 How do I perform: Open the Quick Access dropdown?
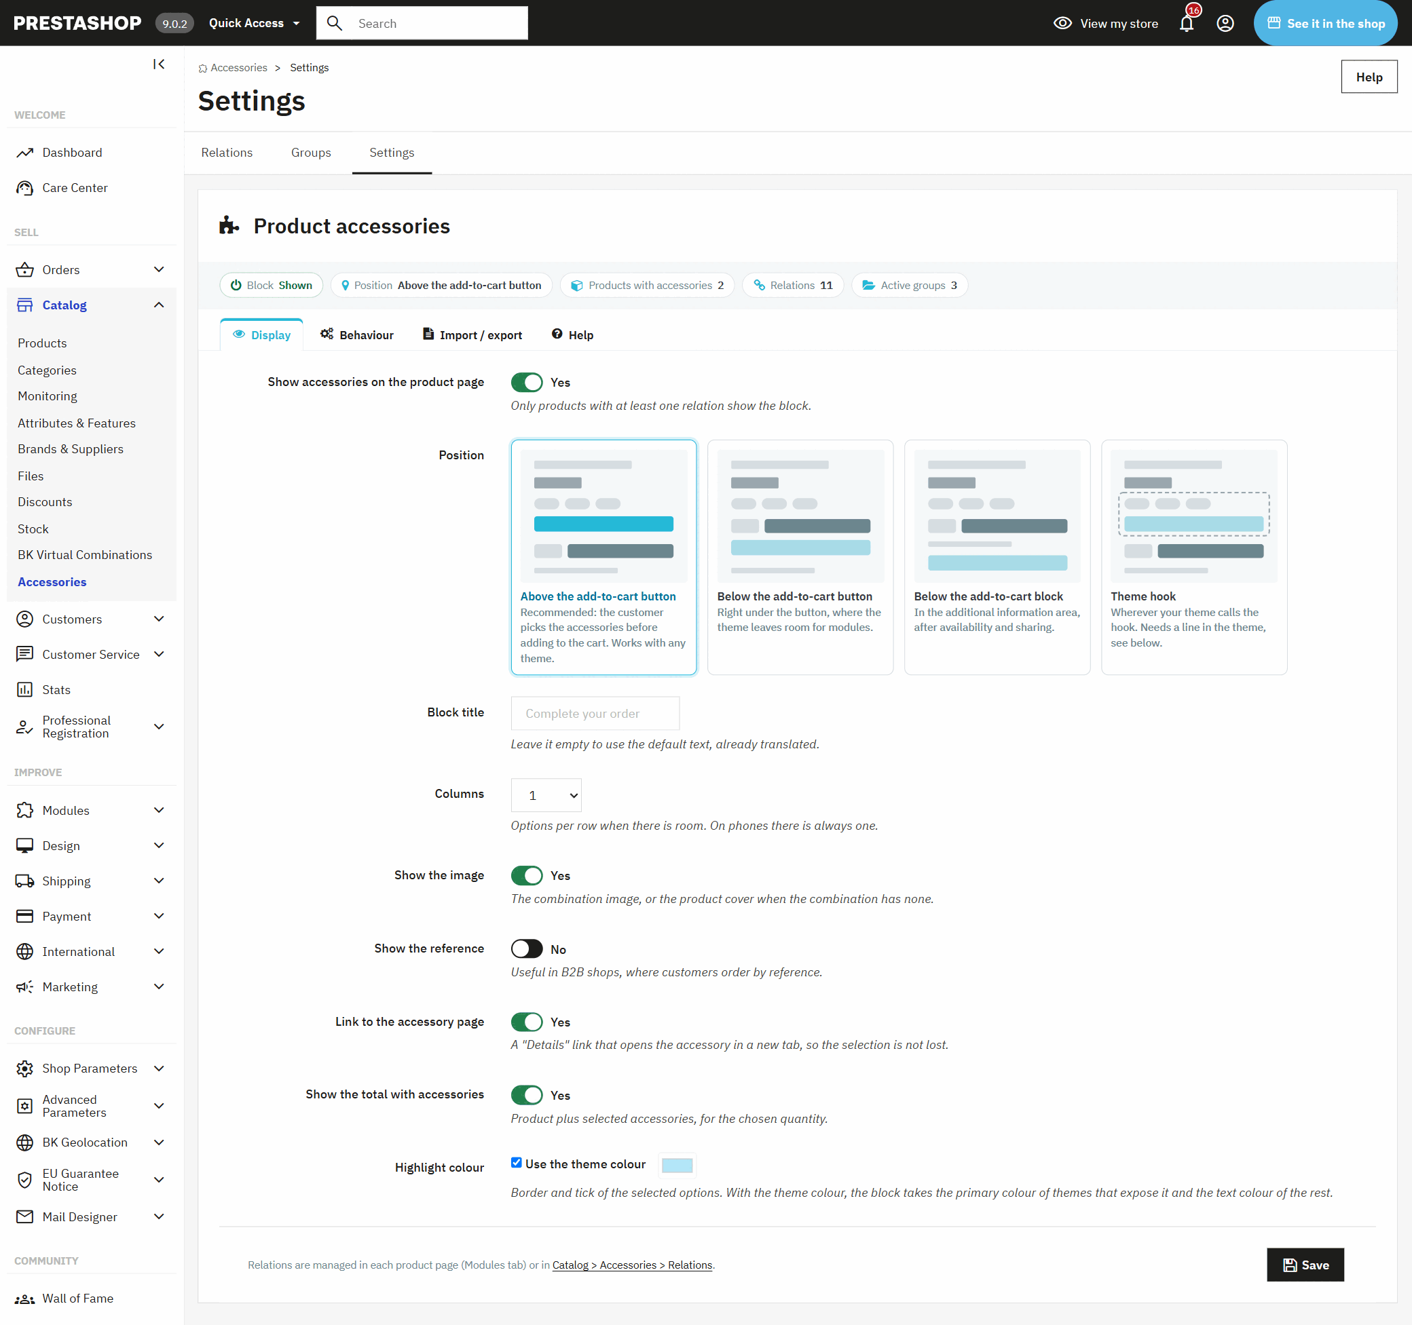point(254,24)
